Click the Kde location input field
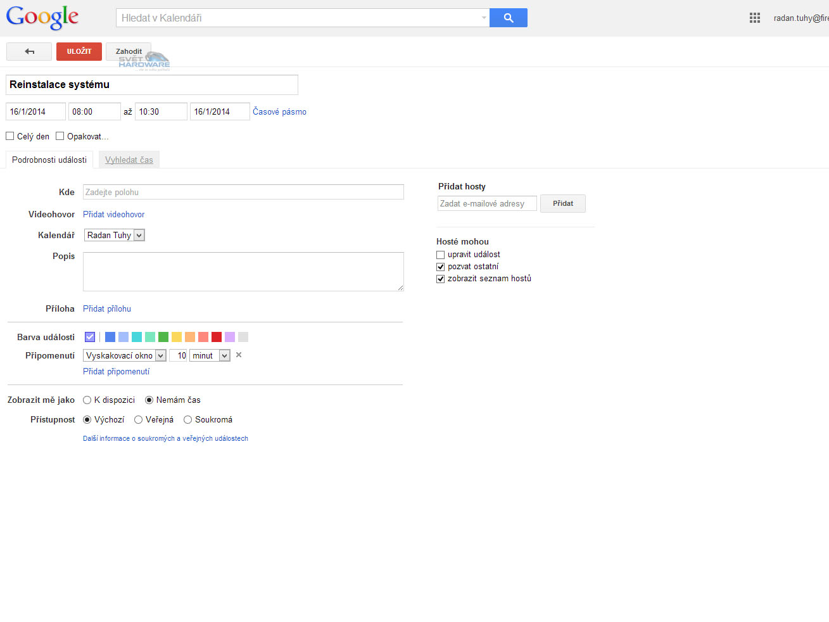This screenshot has width=829, height=622. click(x=243, y=192)
